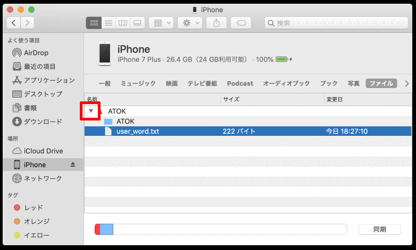Click the Edit Tags toolbar button
This screenshot has width=416, height=250.
pyautogui.click(x=240, y=23)
